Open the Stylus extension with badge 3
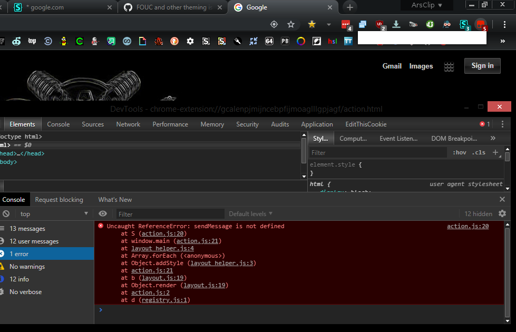Image resolution: width=516 pixels, height=332 pixels. [x=464, y=24]
